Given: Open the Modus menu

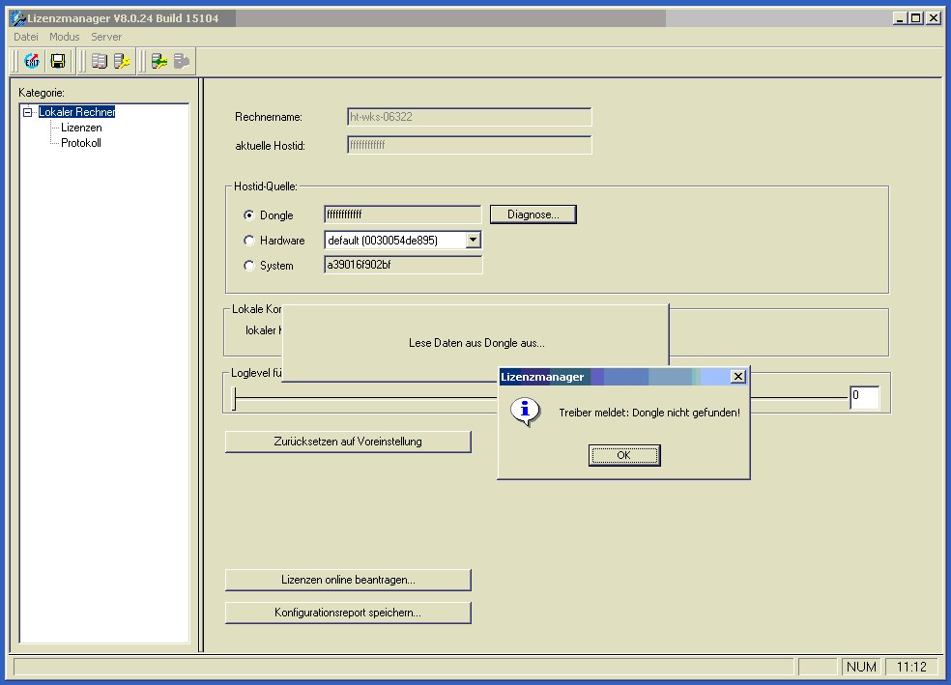Looking at the screenshot, I should (65, 37).
